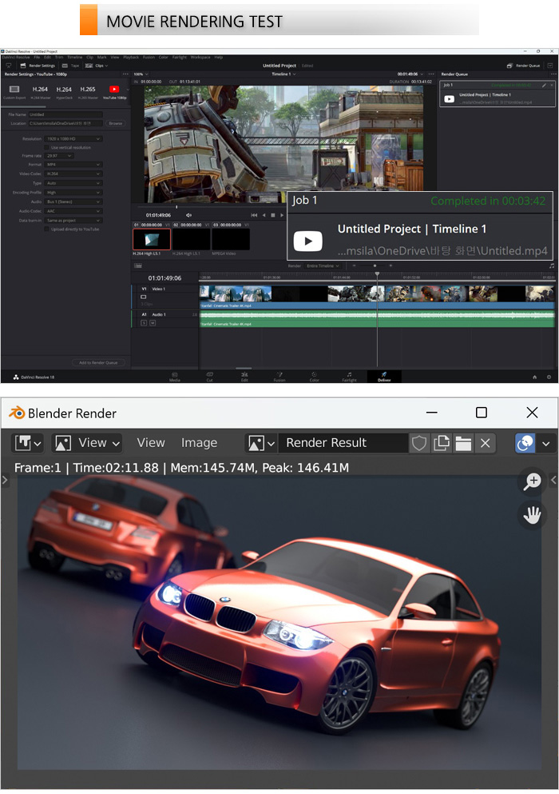Enable Use vertical resolution checkbox
Screen dimensions: 559x794
point(47,147)
